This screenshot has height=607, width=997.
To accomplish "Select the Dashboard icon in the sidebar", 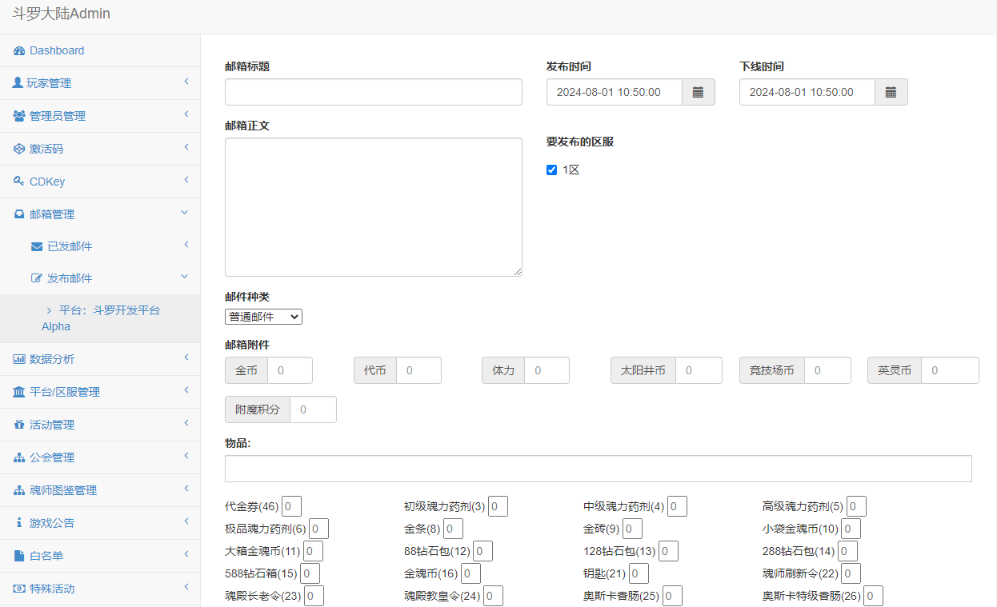I will click(x=18, y=50).
